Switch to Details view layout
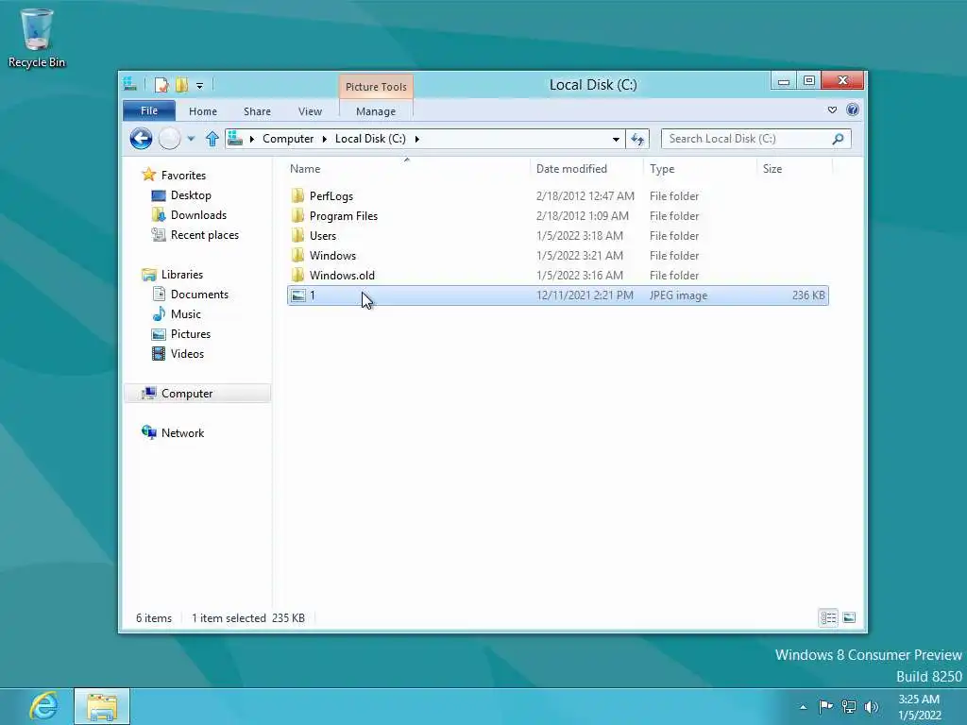Screen dimensions: 967x725 (x=828, y=617)
